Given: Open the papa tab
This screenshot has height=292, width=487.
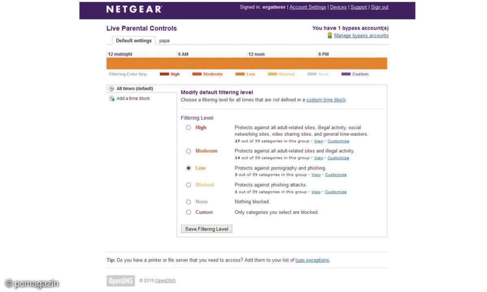Looking at the screenshot, I should point(164,41).
